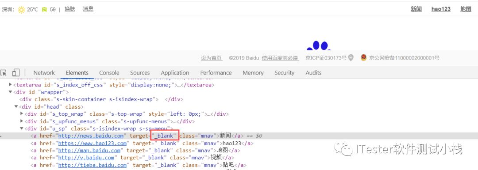Image resolution: width=478 pixels, height=170 pixels.
Task: Click the ©2019 Baidu copyright text
Action: (244, 58)
